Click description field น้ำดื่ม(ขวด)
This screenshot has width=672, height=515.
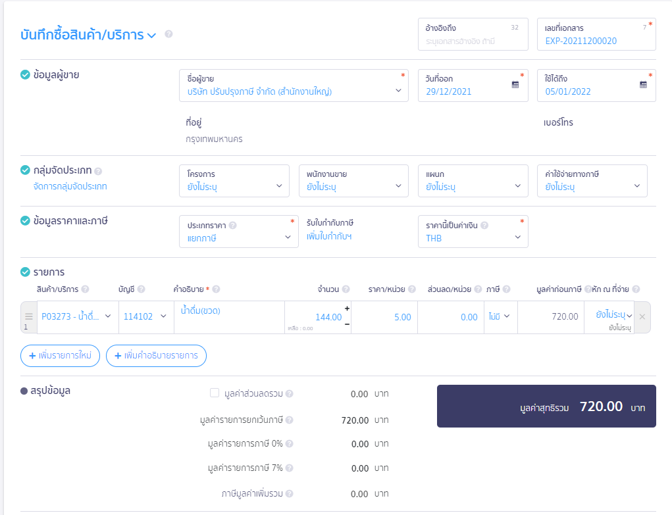pyautogui.click(x=229, y=316)
